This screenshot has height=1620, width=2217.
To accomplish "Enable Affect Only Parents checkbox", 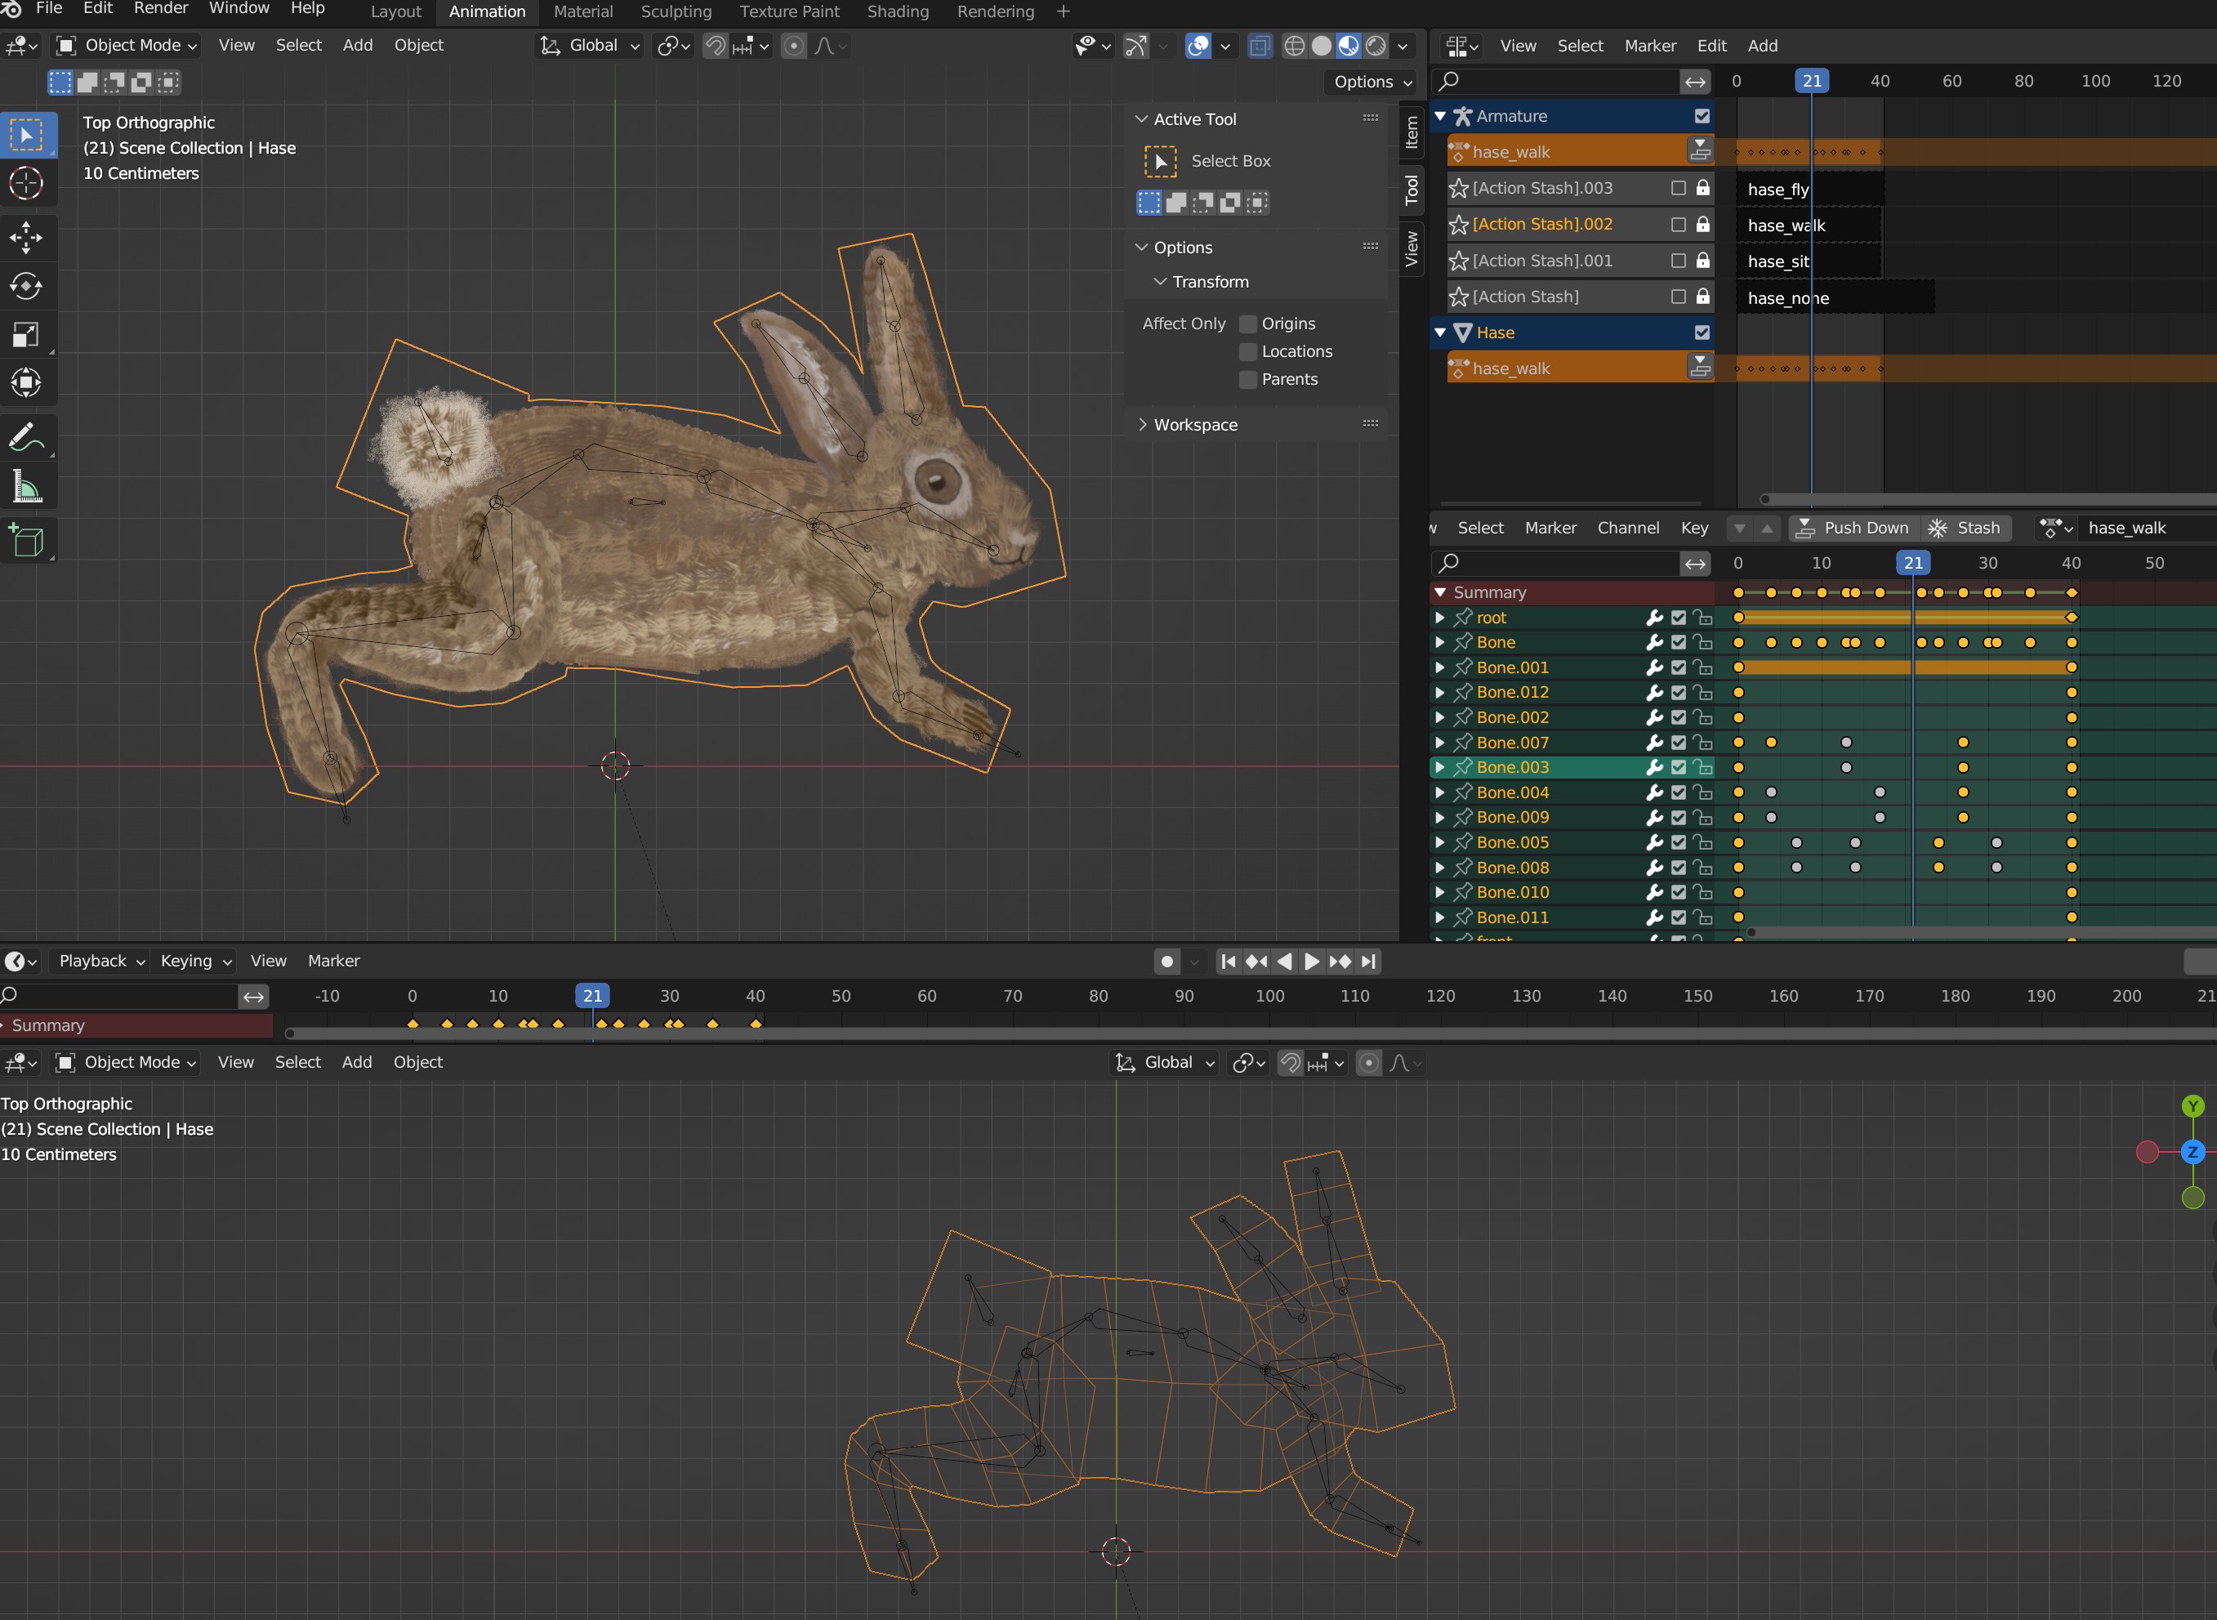I will click(x=1248, y=380).
